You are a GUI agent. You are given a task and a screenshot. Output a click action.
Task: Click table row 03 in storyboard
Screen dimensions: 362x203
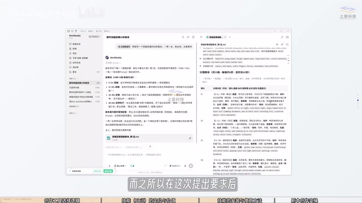(x=244, y=147)
